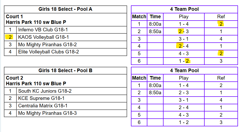Click Mo Mighty Piranhas G18-3 team name
Screen dimensions: 248x132
(47, 113)
